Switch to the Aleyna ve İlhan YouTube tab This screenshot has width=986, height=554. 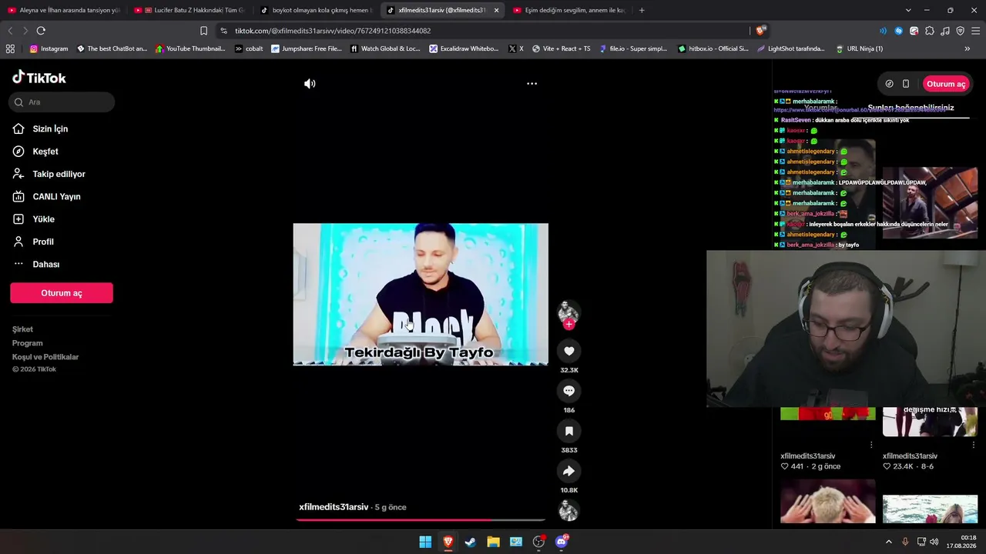(x=64, y=10)
